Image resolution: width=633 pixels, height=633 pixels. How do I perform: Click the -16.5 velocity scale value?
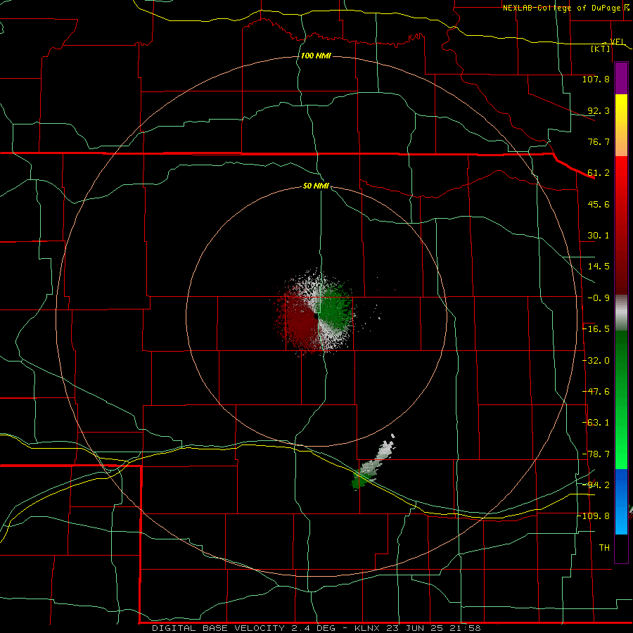[596, 329]
